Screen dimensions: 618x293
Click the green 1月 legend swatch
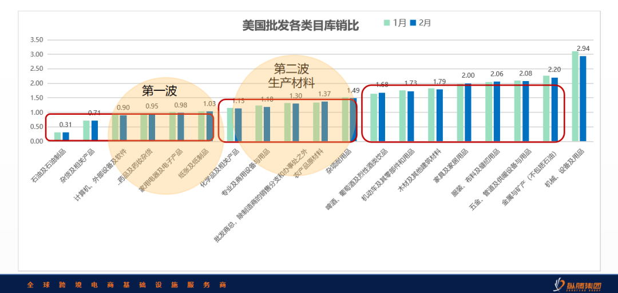387,23
